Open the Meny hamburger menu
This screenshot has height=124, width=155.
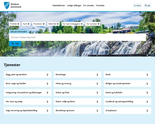coord(137,5)
